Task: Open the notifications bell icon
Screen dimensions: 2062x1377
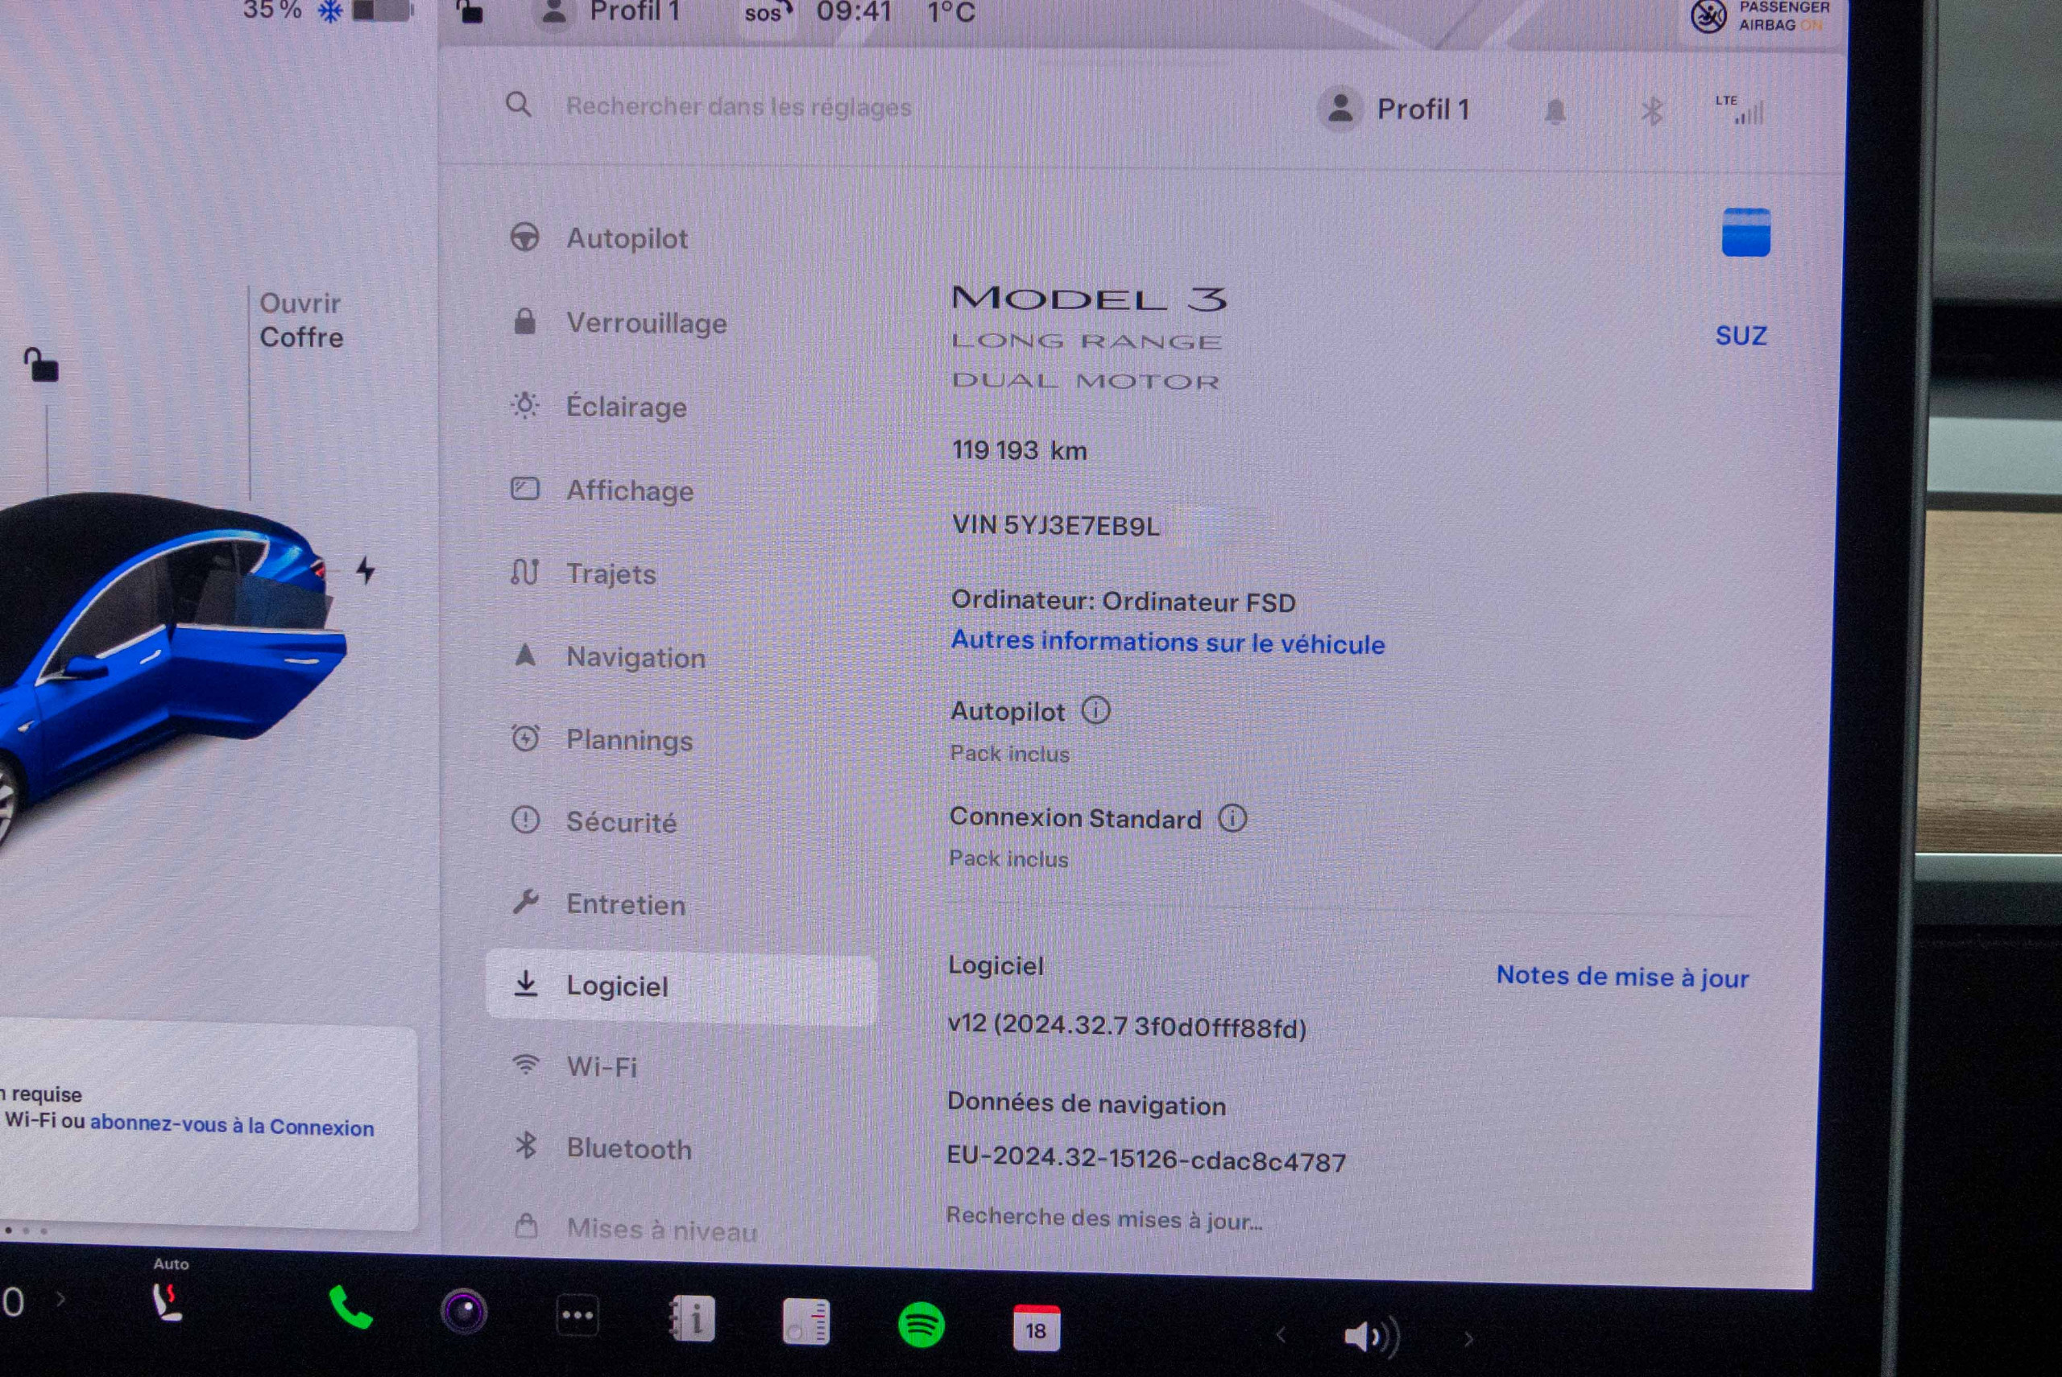Action: [x=1555, y=112]
